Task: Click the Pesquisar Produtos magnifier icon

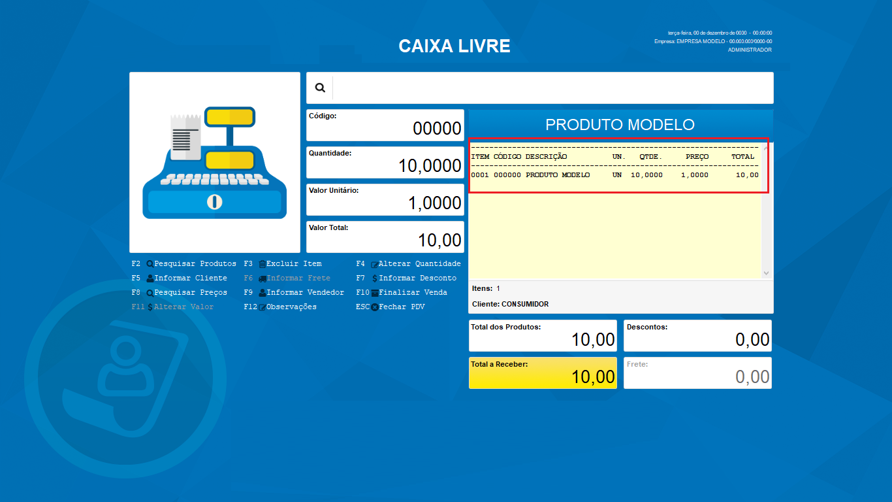Action: (x=150, y=264)
